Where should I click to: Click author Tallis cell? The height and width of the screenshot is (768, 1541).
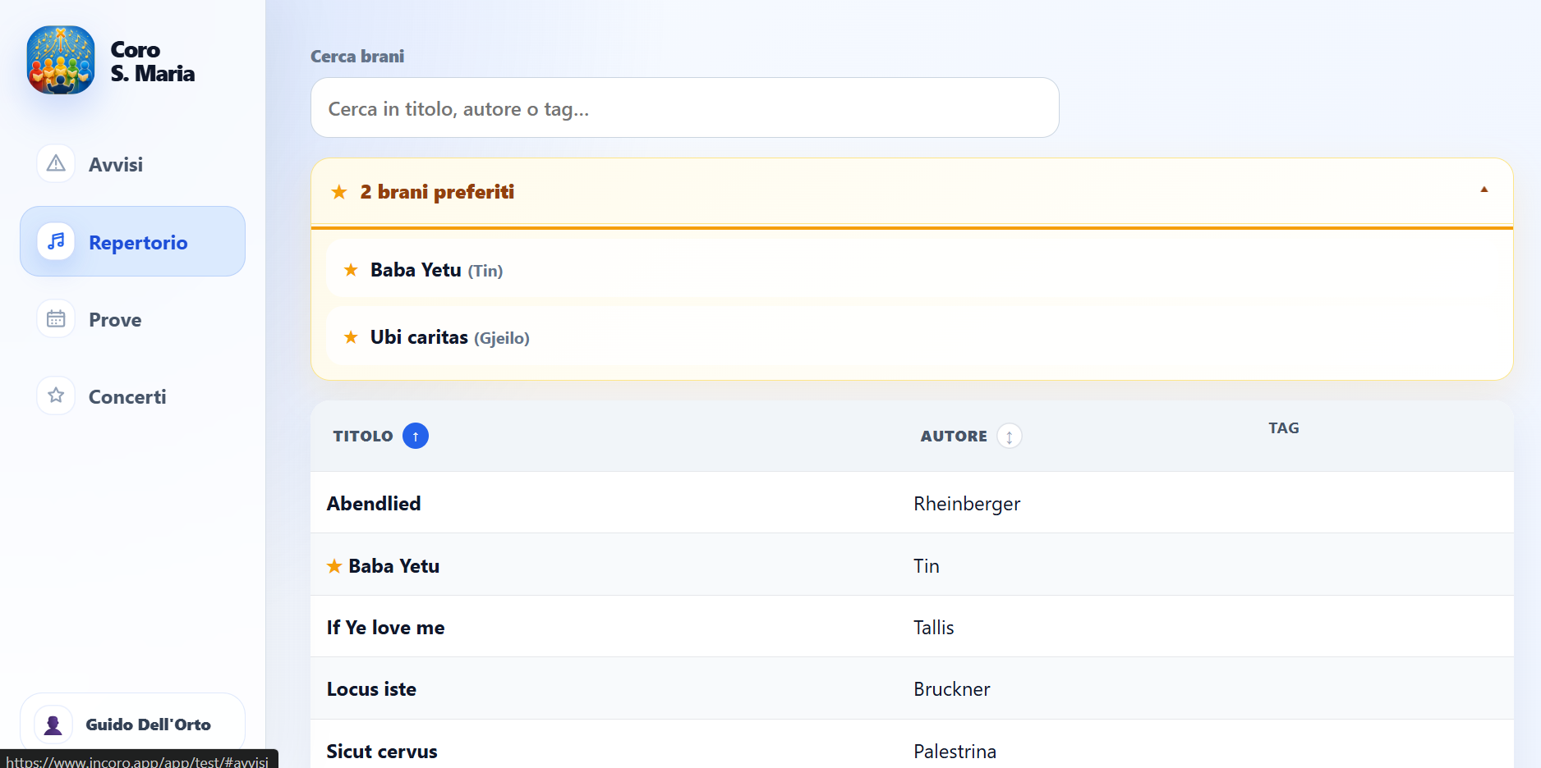(934, 627)
